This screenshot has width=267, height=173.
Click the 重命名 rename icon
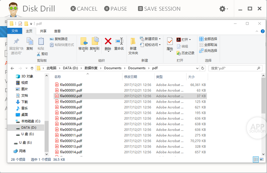(x=119, y=41)
